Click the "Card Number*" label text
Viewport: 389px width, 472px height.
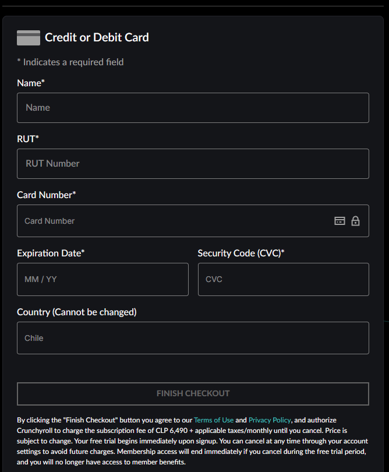pos(47,195)
